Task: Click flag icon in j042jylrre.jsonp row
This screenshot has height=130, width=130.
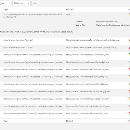Action: click(129, 76)
